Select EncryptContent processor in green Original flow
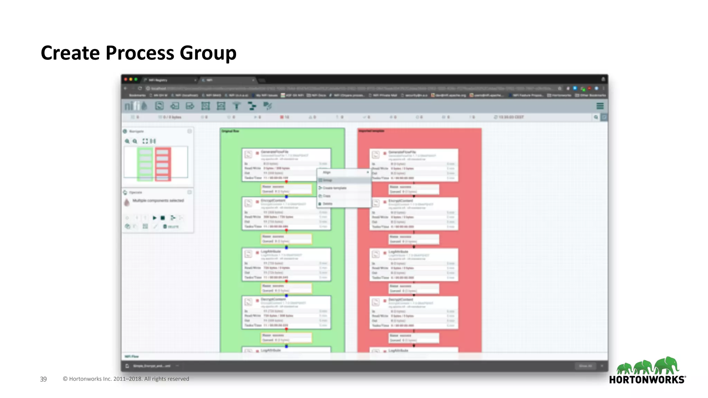Viewport: 708px width, 398px height. point(286,214)
